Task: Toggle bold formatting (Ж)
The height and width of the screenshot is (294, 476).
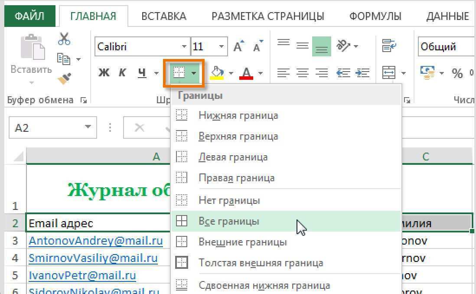Action: (104, 72)
